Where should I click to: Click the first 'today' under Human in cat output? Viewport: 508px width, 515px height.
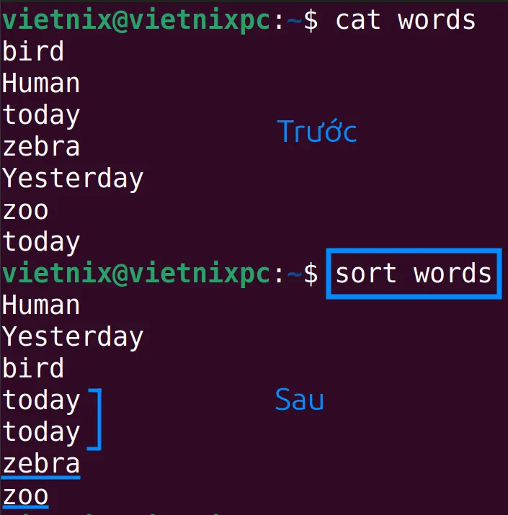coord(41,116)
